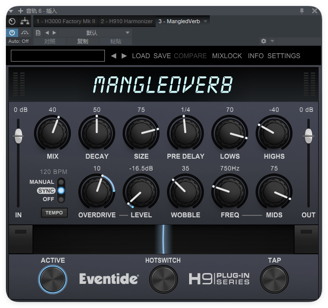The height and width of the screenshot is (308, 328).
Task: Click the OVERDRIVE knob
Action: tap(97, 192)
